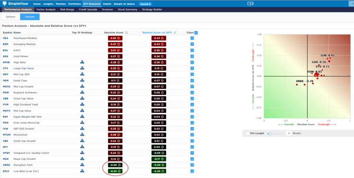Expand the Markets navigation menu
This screenshot has height=178, width=354.
coord(60,4)
